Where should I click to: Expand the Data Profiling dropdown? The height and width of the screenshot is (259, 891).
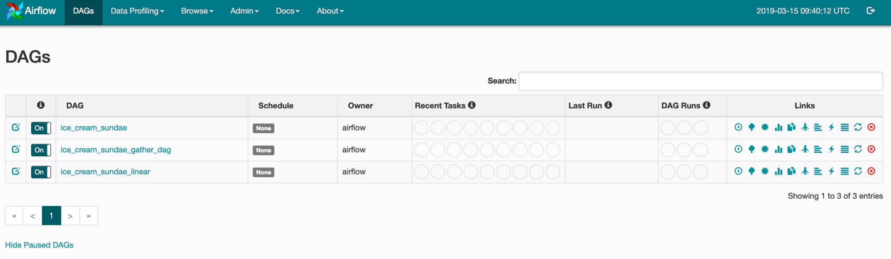tap(137, 11)
